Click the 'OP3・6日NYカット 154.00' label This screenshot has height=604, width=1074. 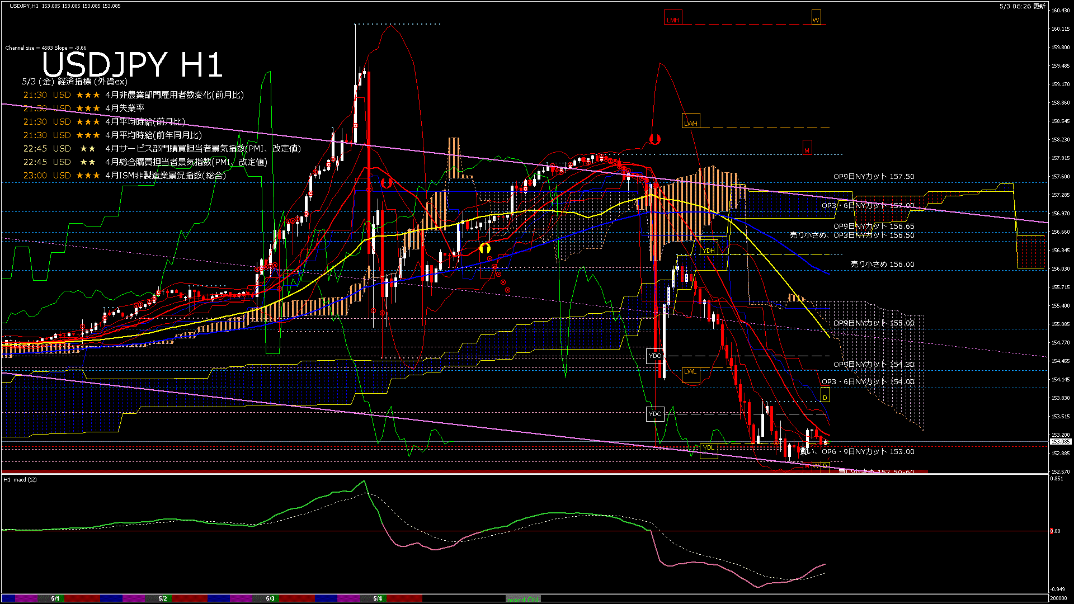coord(868,382)
